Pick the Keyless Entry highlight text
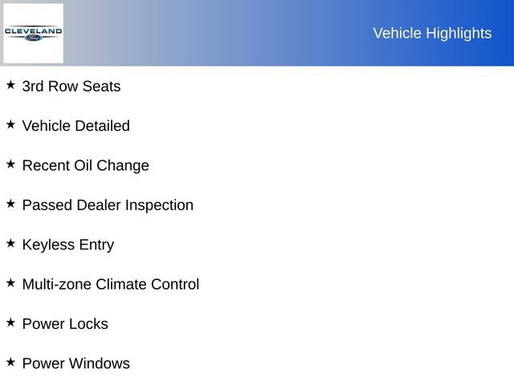The image size is (514, 385). point(68,245)
